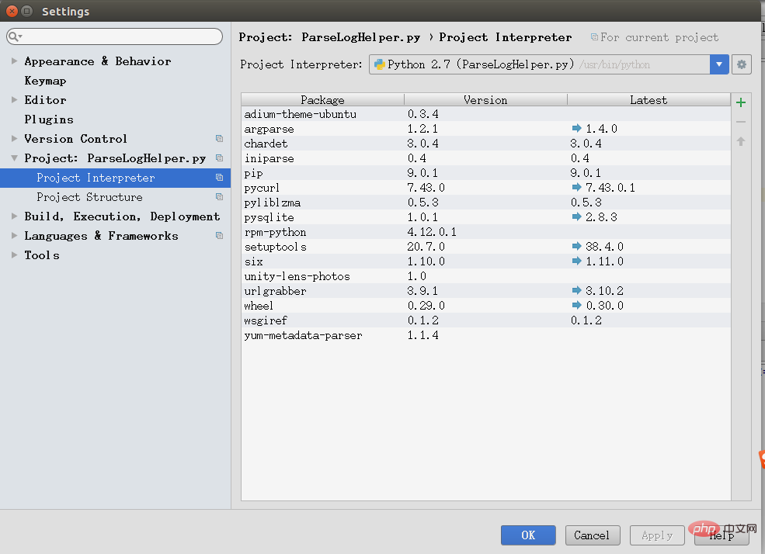Open the Plugins settings page

tap(49, 119)
